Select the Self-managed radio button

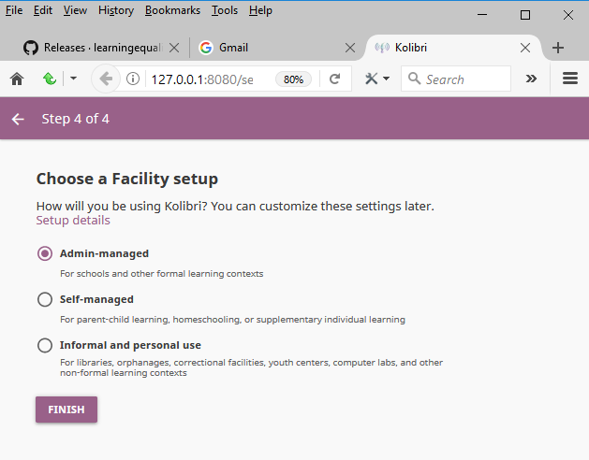45,299
